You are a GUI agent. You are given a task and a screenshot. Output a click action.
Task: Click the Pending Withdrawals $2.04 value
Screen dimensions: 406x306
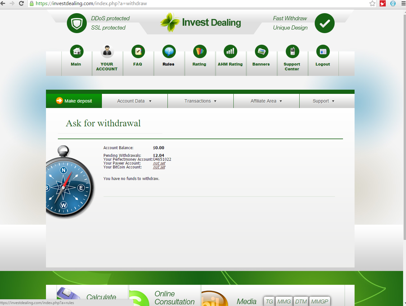coord(158,156)
